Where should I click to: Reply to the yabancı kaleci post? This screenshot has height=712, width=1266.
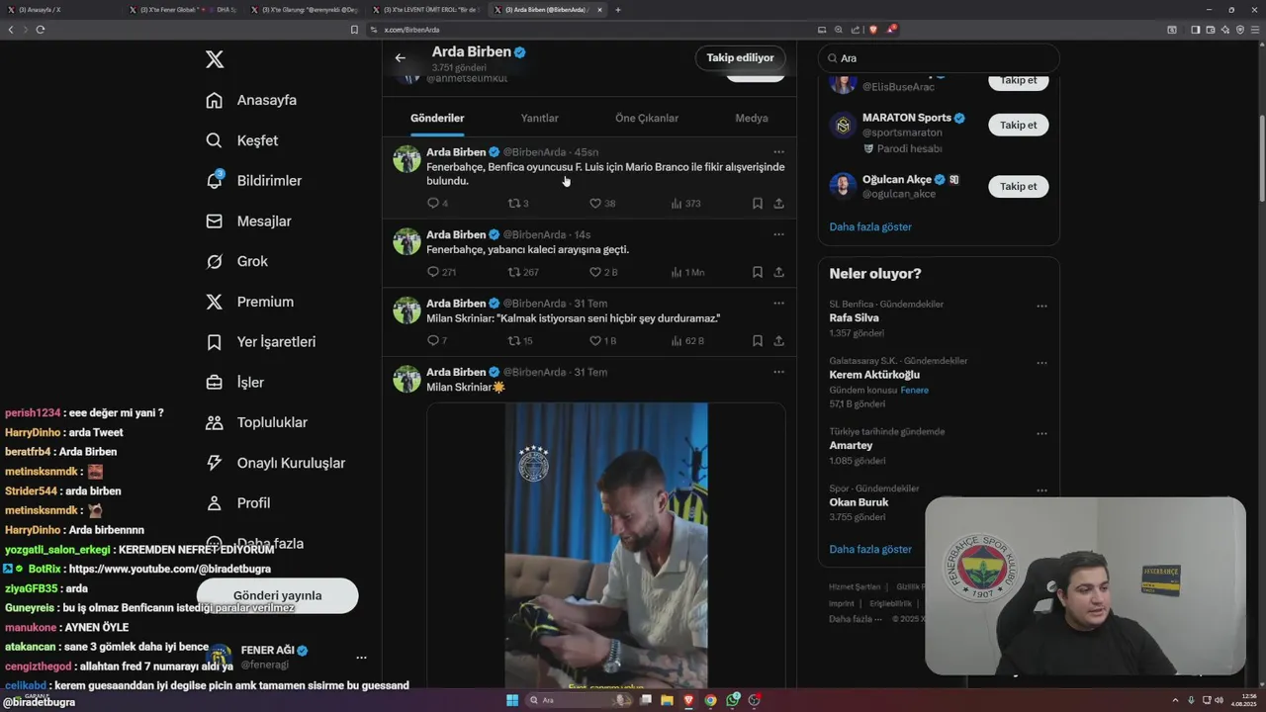[x=440, y=272]
